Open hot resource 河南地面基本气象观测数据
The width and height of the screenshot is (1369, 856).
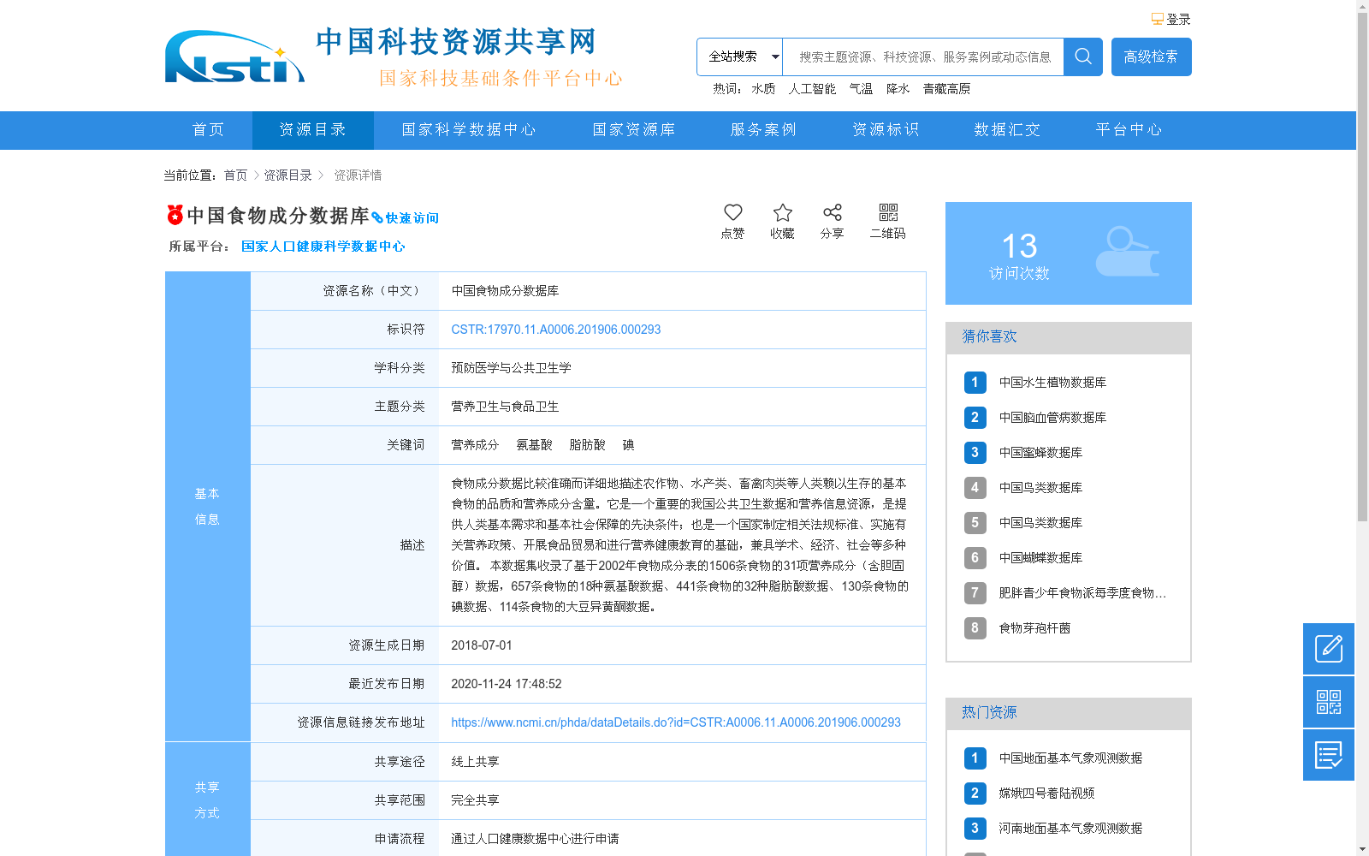tap(1070, 829)
